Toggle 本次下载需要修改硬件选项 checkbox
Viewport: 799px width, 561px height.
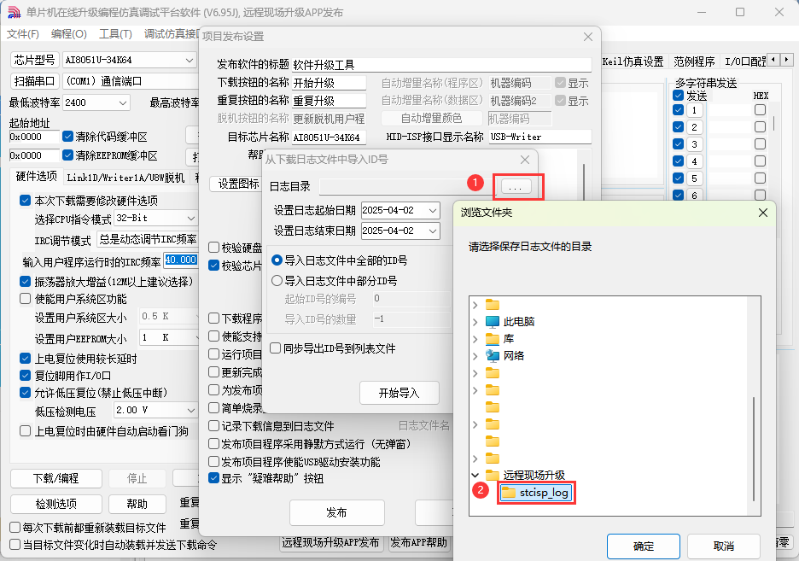25,201
